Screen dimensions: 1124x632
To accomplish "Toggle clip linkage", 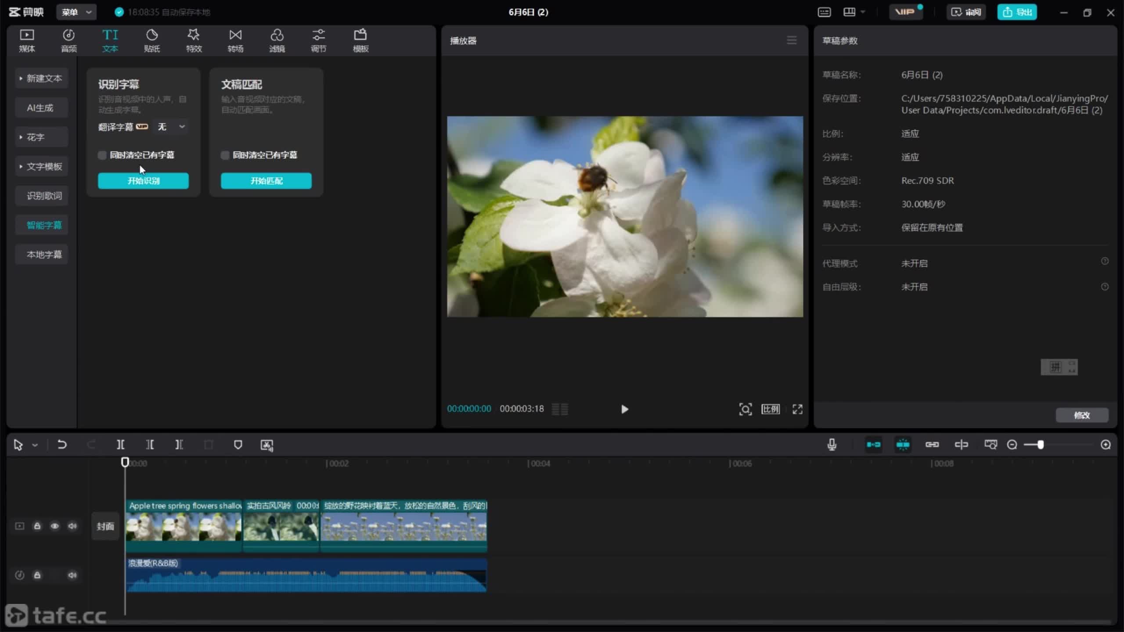I will click(932, 445).
